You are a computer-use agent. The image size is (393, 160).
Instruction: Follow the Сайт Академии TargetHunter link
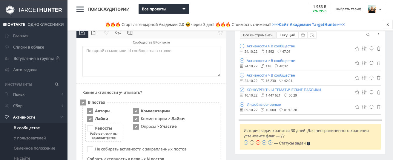point(308,24)
